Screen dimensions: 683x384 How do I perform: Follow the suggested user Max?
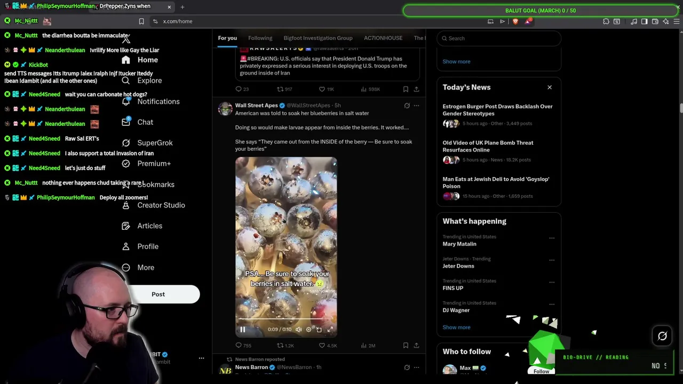point(541,371)
